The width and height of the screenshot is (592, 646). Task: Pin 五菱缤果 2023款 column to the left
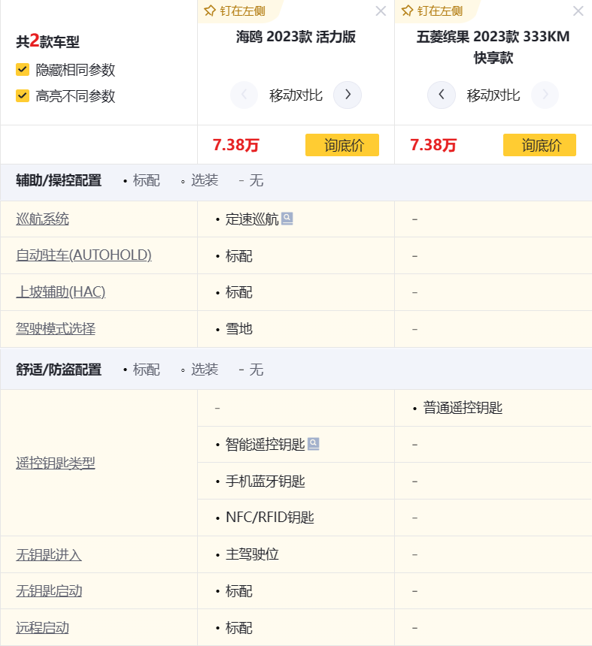(x=432, y=11)
